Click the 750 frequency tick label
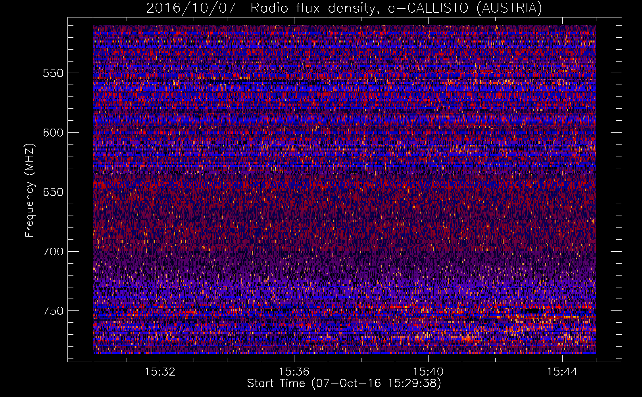 pyautogui.click(x=53, y=311)
